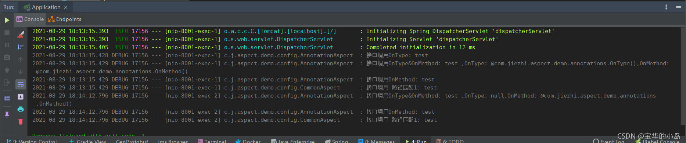The height and width of the screenshot is (143, 686).
Task: Toggle Scroll to End of the console
Action: coord(21,97)
